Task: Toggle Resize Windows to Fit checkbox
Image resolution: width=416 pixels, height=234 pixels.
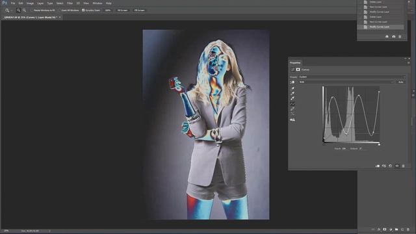Action: (32, 10)
